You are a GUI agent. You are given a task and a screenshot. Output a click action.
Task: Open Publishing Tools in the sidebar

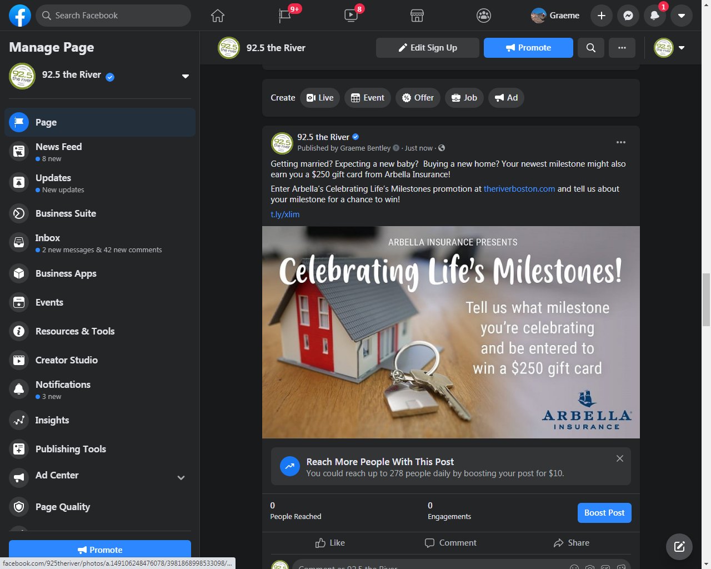pyautogui.click(x=100, y=449)
